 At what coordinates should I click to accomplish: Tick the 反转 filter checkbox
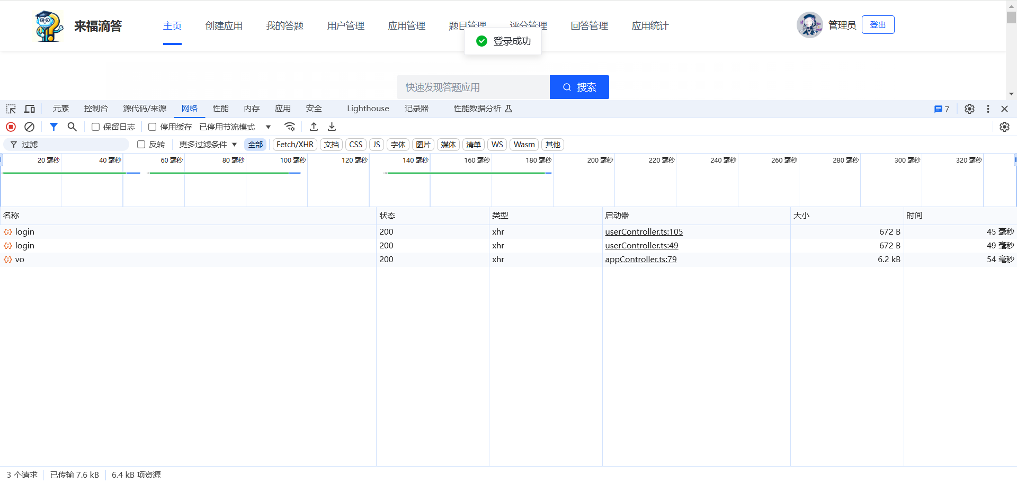tap(141, 145)
